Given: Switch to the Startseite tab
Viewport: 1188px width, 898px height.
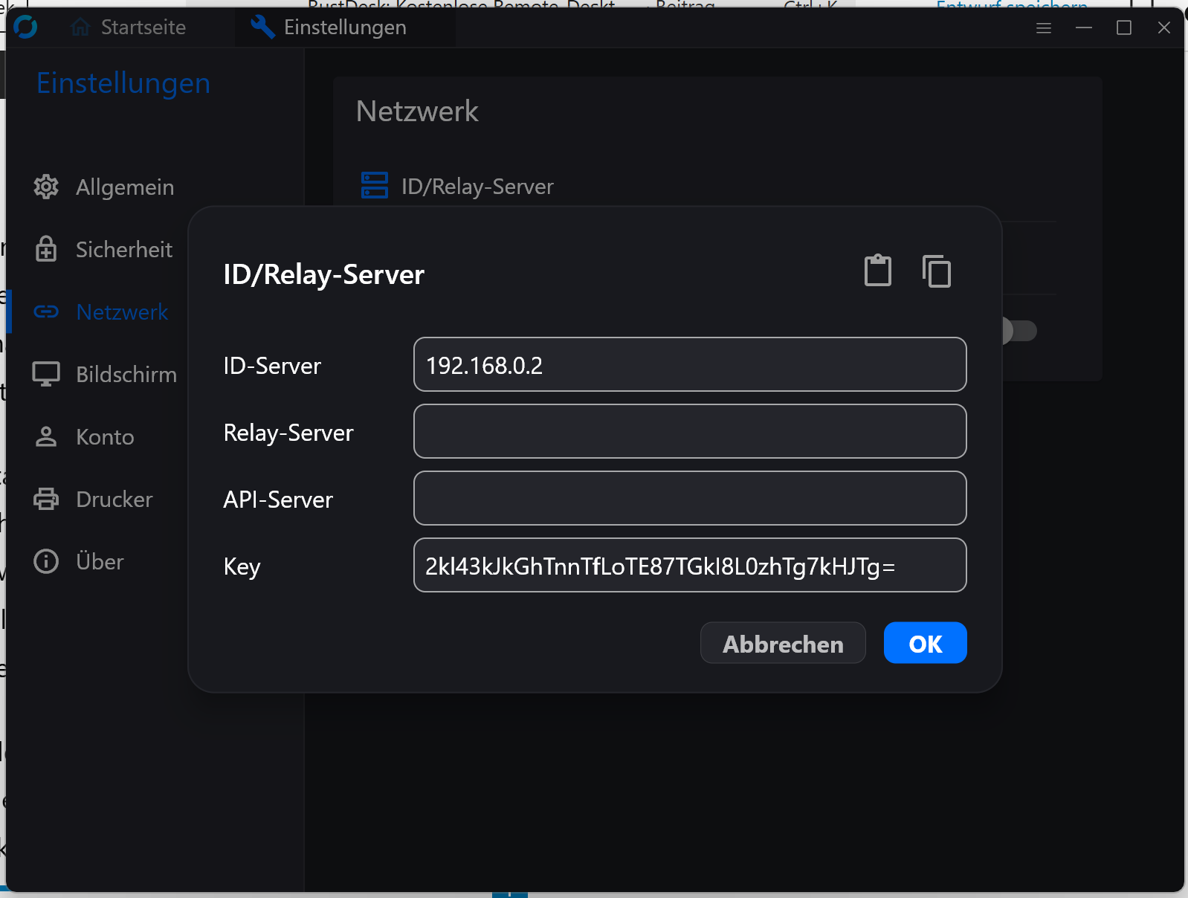Looking at the screenshot, I should click(129, 28).
